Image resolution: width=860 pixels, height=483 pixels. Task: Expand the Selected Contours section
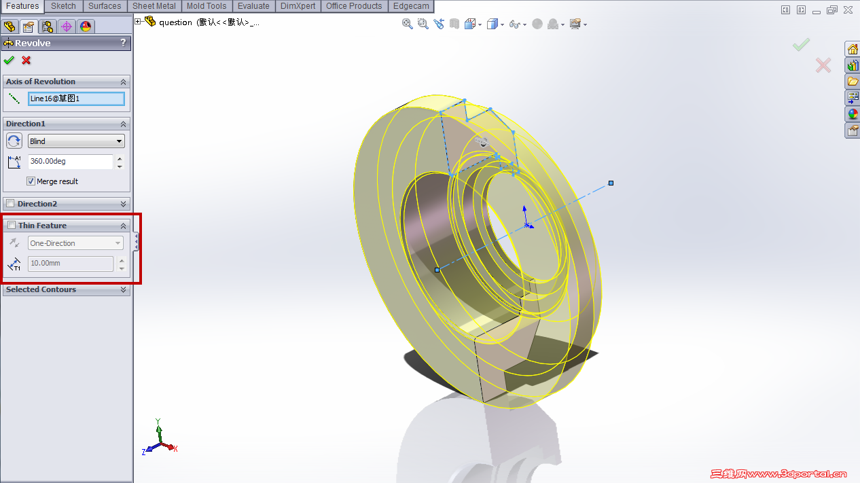(124, 289)
